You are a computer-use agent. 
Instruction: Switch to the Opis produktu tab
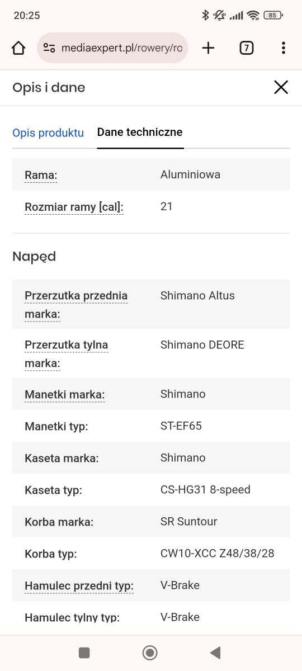48,133
